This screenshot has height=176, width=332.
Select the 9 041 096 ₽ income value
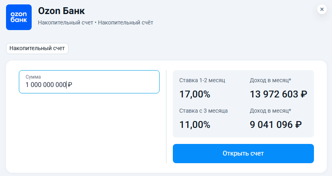[x=275, y=125]
